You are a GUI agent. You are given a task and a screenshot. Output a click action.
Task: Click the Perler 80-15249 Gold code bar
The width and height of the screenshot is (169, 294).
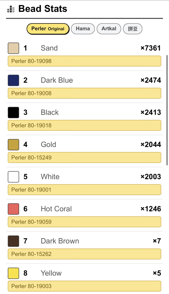tap(84, 158)
